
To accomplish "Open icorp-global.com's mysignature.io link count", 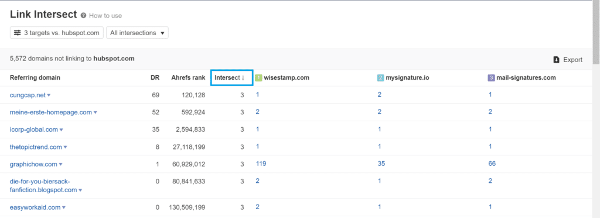I will [379, 130].
